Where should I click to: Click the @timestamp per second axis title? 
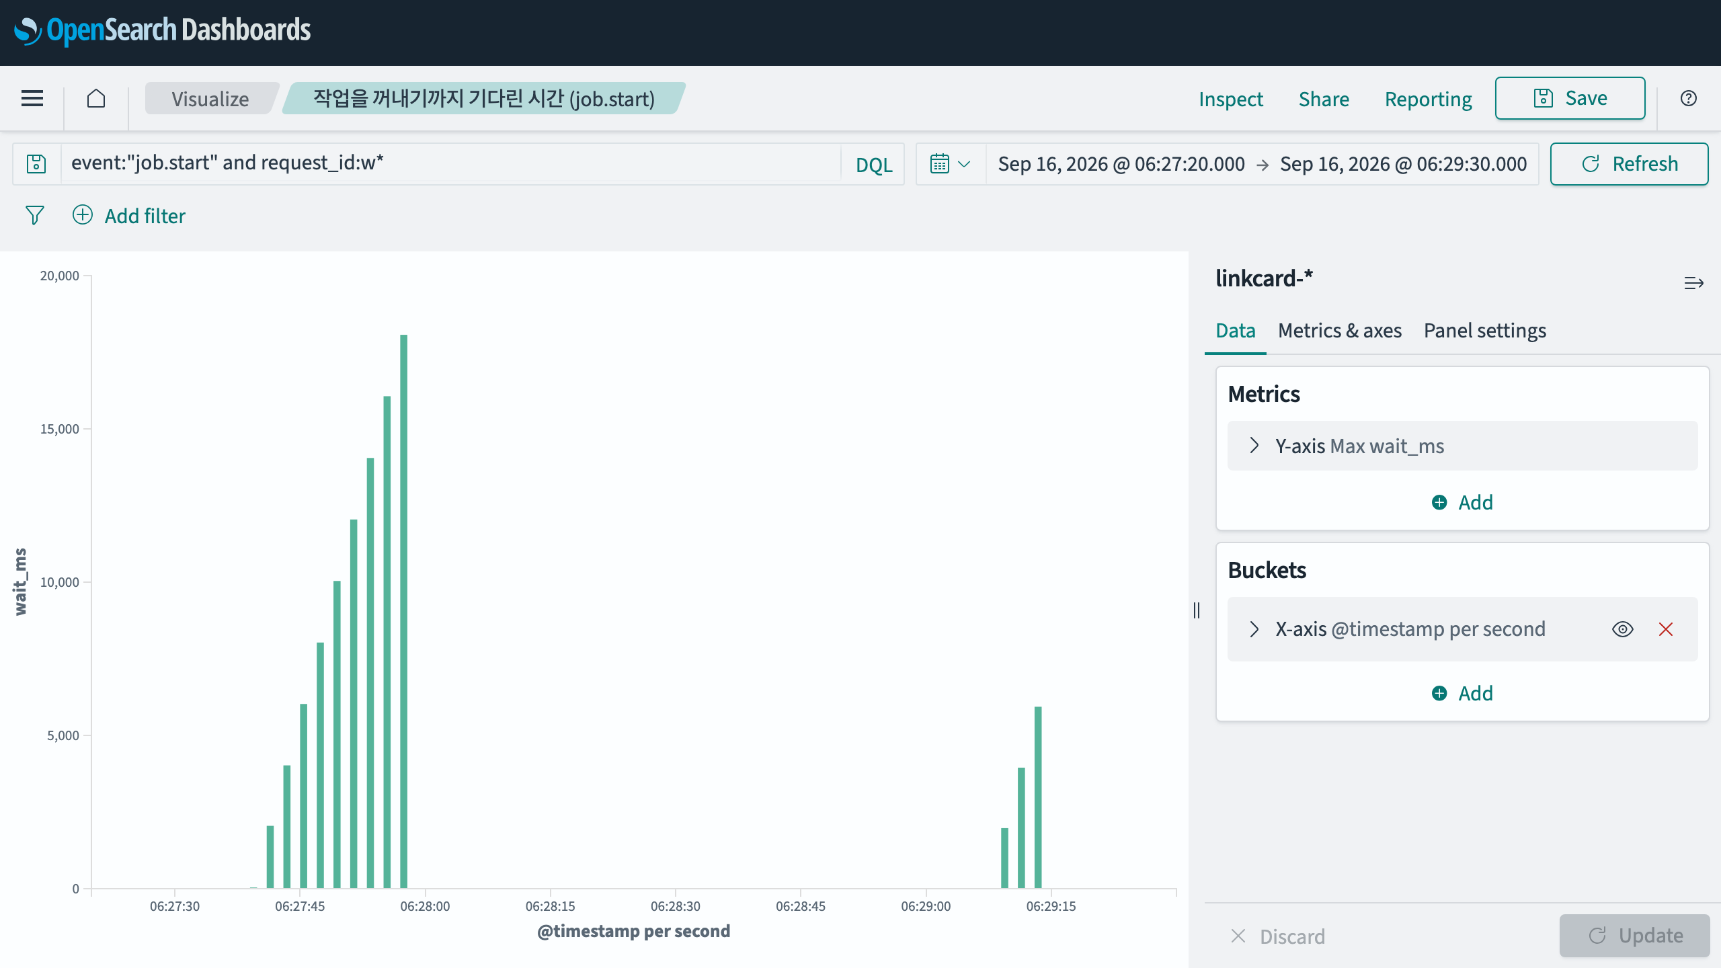coord(633,931)
